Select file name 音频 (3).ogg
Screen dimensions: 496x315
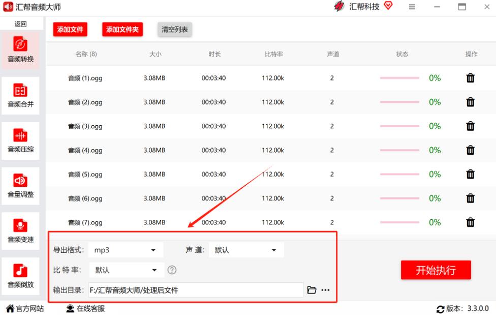[85, 126]
